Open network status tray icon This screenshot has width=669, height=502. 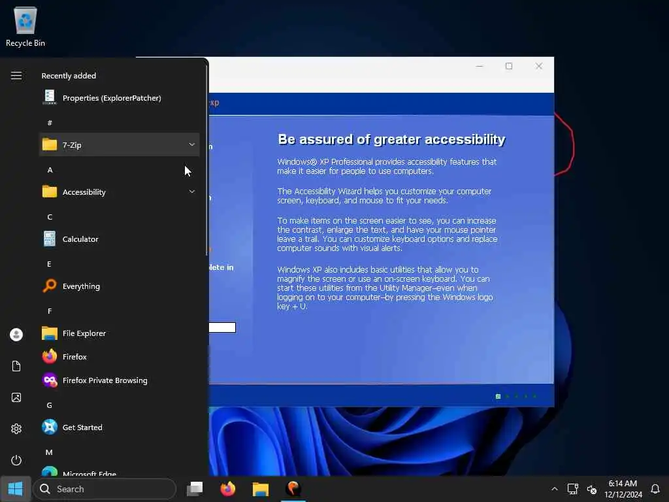[x=572, y=489]
